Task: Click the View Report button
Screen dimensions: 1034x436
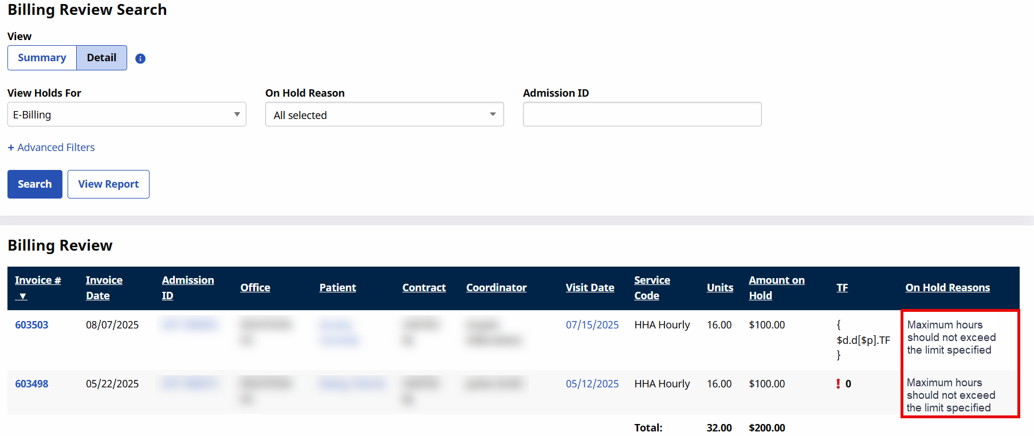Action: 108,184
